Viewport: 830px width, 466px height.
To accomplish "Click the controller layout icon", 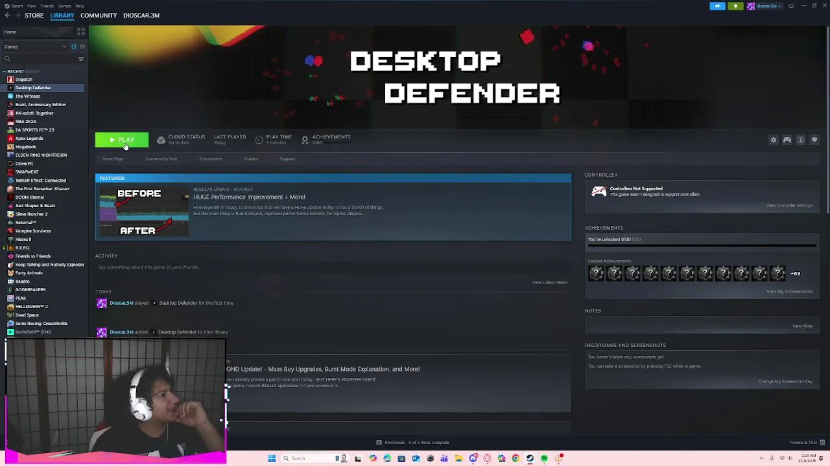I will 787,140.
